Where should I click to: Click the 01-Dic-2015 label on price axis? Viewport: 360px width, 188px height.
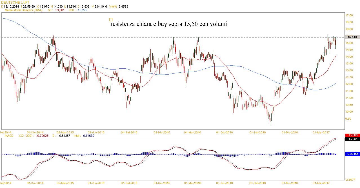(162, 132)
